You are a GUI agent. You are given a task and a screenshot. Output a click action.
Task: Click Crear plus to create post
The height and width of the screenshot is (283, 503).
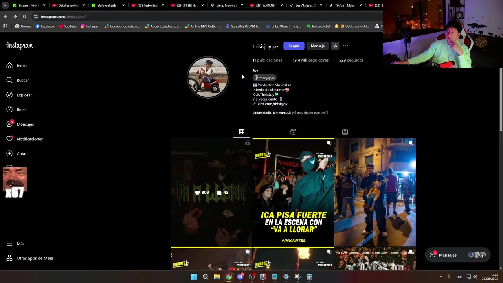click(x=17, y=154)
